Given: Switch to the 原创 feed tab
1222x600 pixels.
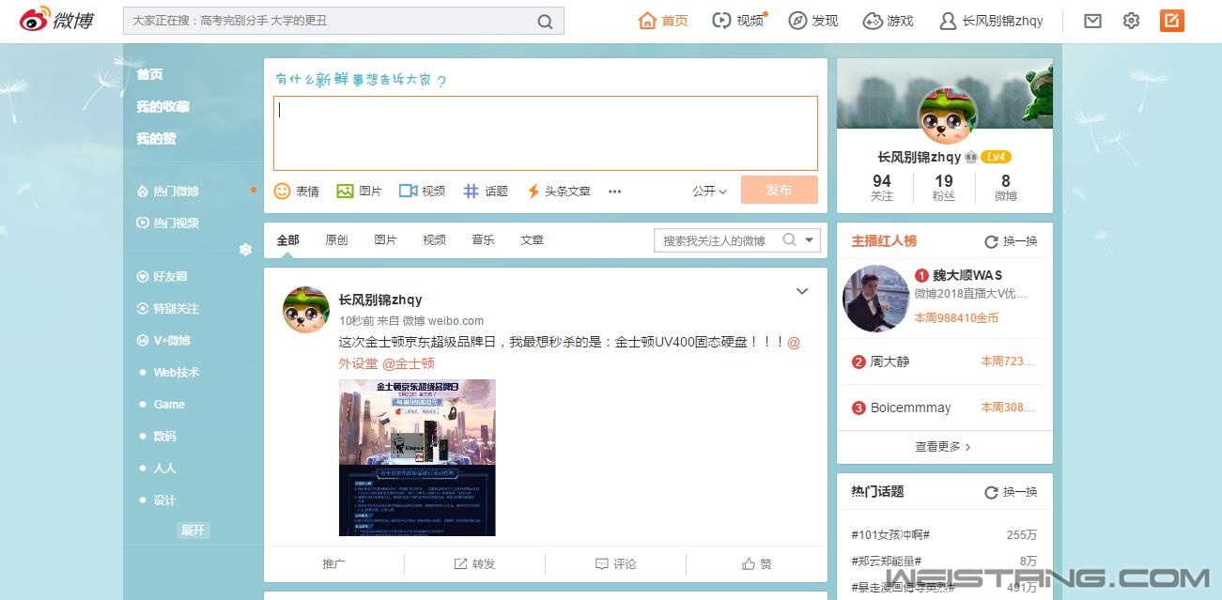Looking at the screenshot, I should 336,240.
